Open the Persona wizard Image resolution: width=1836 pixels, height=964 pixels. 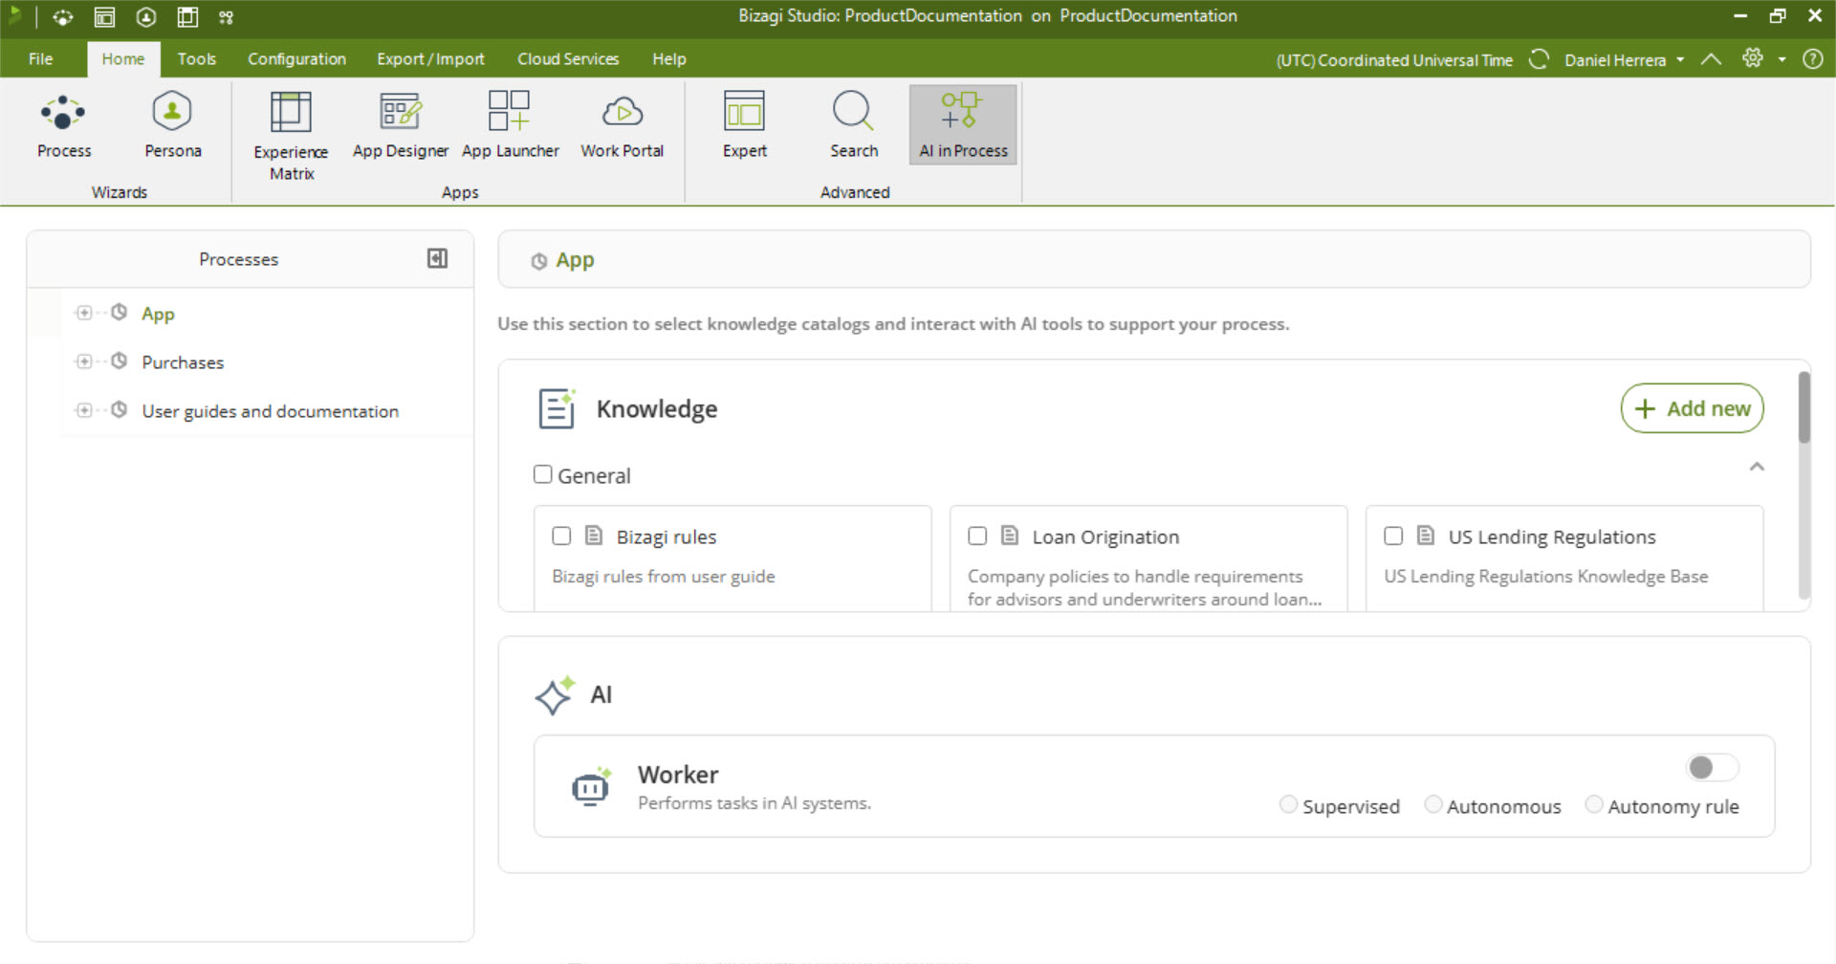point(172,125)
